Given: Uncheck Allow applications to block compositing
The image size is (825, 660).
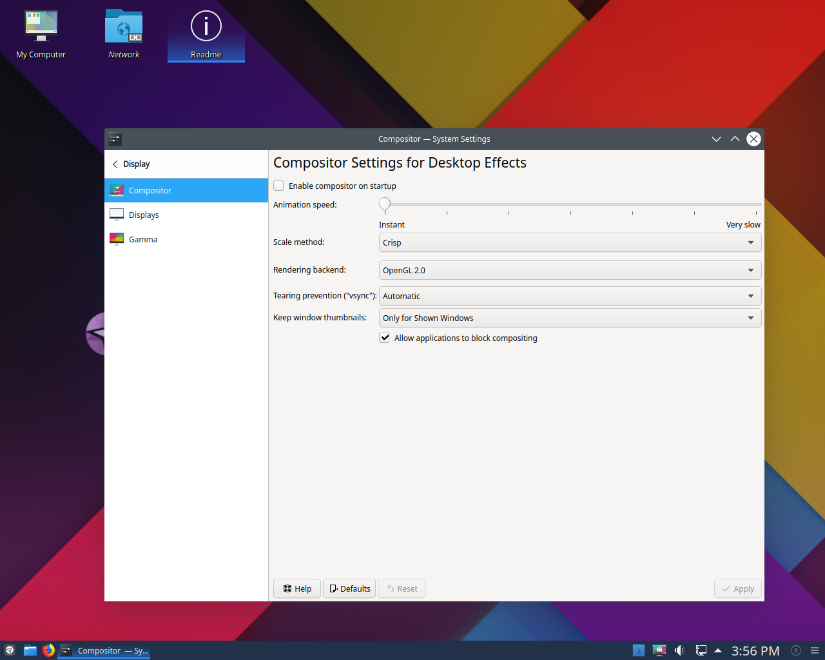Looking at the screenshot, I should click(x=385, y=338).
